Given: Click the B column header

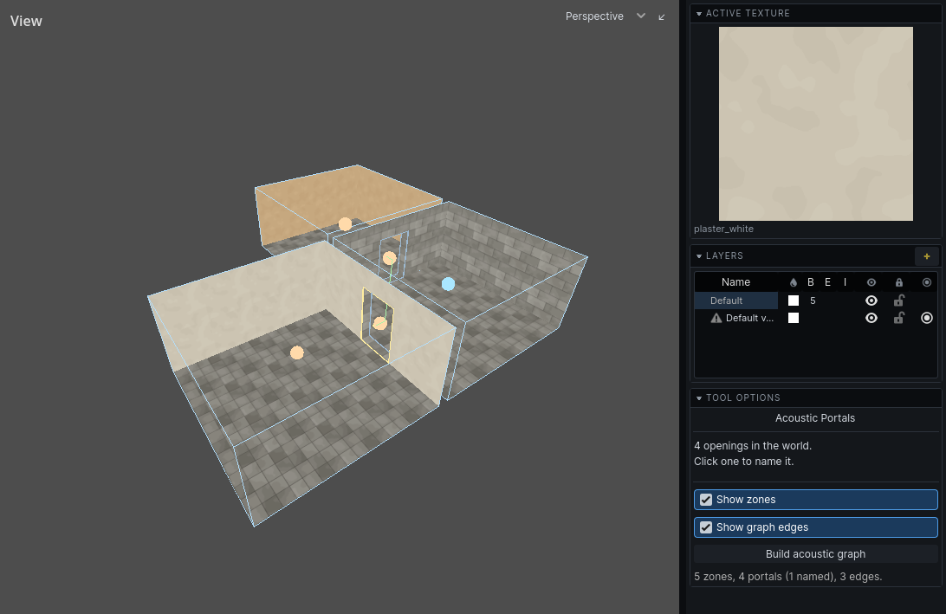Looking at the screenshot, I should point(810,282).
